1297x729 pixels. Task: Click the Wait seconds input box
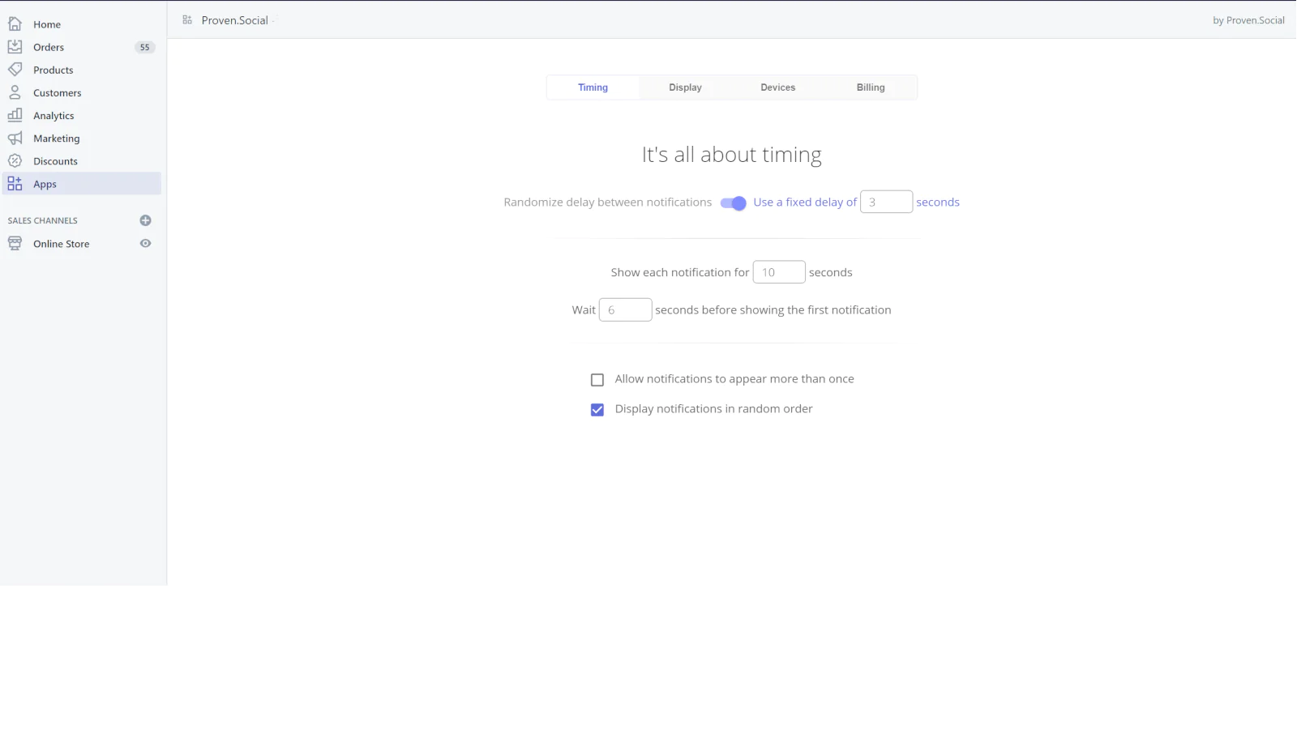tap(625, 310)
